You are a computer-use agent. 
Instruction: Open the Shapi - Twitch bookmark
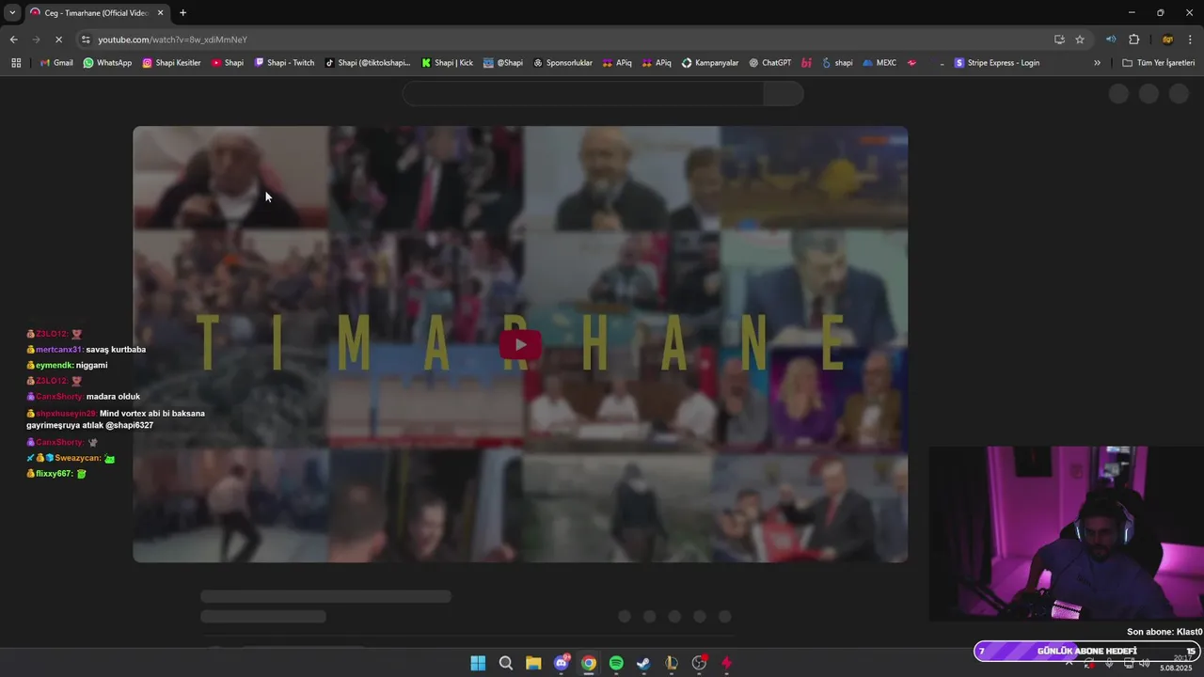284,63
